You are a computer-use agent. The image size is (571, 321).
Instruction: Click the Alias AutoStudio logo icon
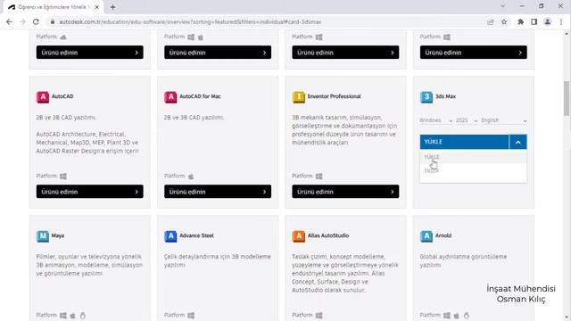(x=299, y=235)
